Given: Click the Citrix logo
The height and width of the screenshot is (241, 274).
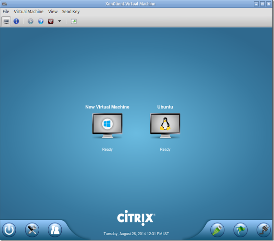Looking at the screenshot, I should tap(136, 218).
